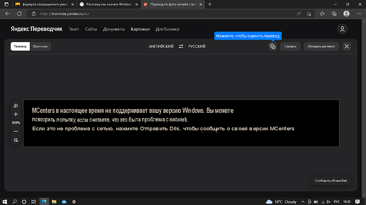
Task: Click the Яндекс Переводчик logo
Action: tap(37, 29)
